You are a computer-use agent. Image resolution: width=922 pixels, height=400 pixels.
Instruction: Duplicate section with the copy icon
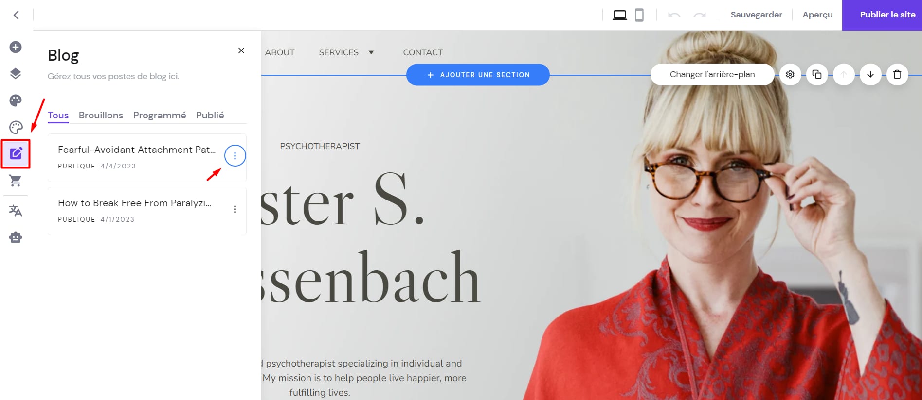point(817,75)
